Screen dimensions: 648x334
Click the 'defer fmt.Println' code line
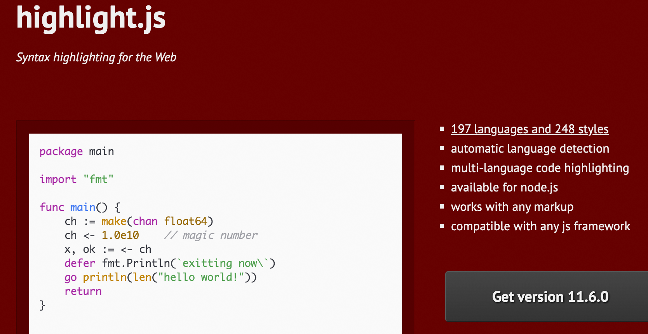pyautogui.click(x=170, y=263)
